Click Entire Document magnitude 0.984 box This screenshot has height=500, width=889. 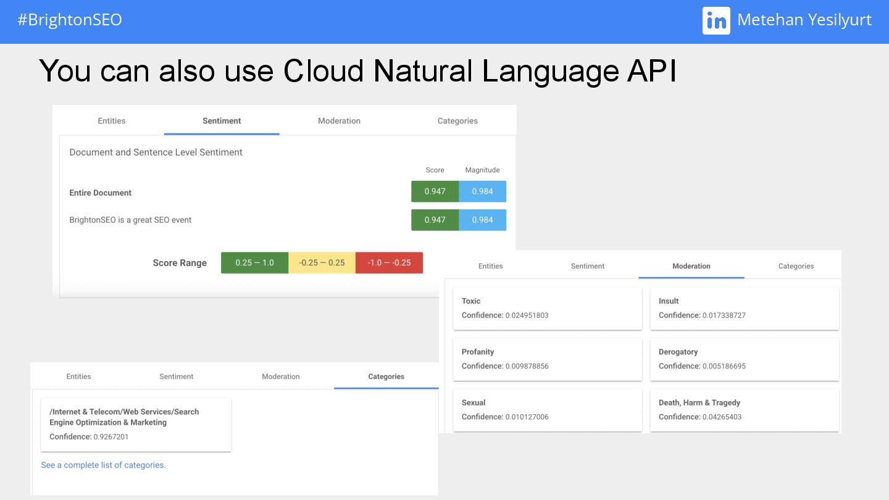483,191
